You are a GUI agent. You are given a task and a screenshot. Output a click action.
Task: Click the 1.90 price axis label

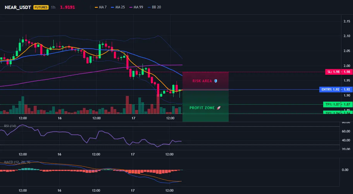347,95
